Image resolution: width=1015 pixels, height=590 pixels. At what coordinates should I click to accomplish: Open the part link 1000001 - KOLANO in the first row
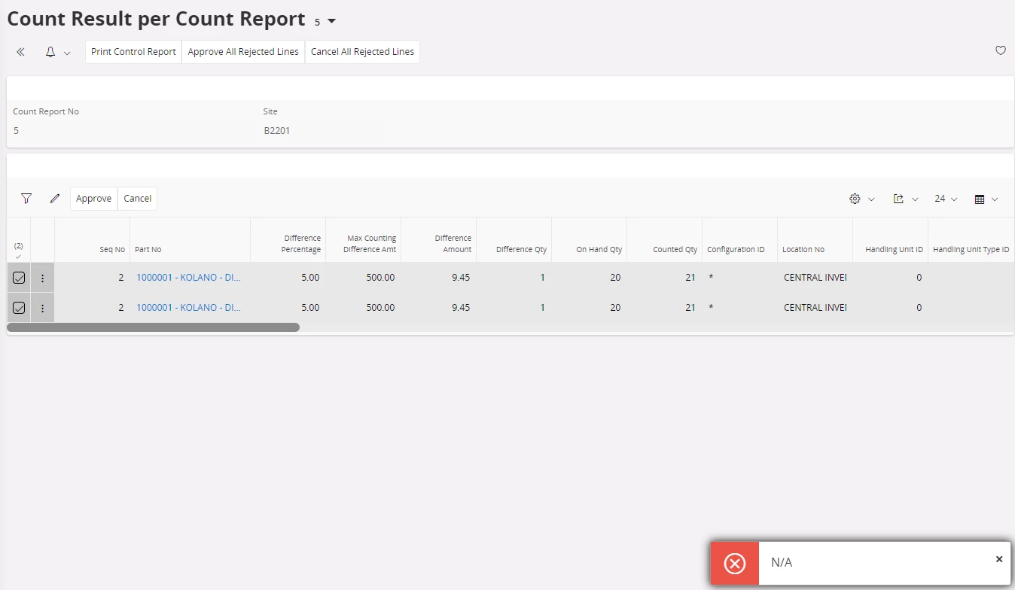[x=188, y=278]
